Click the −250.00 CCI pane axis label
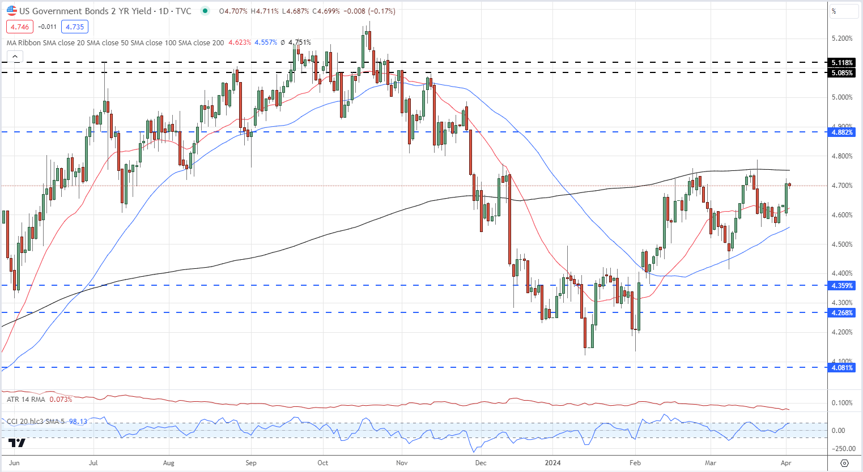This screenshot has width=863, height=472. (x=844, y=449)
